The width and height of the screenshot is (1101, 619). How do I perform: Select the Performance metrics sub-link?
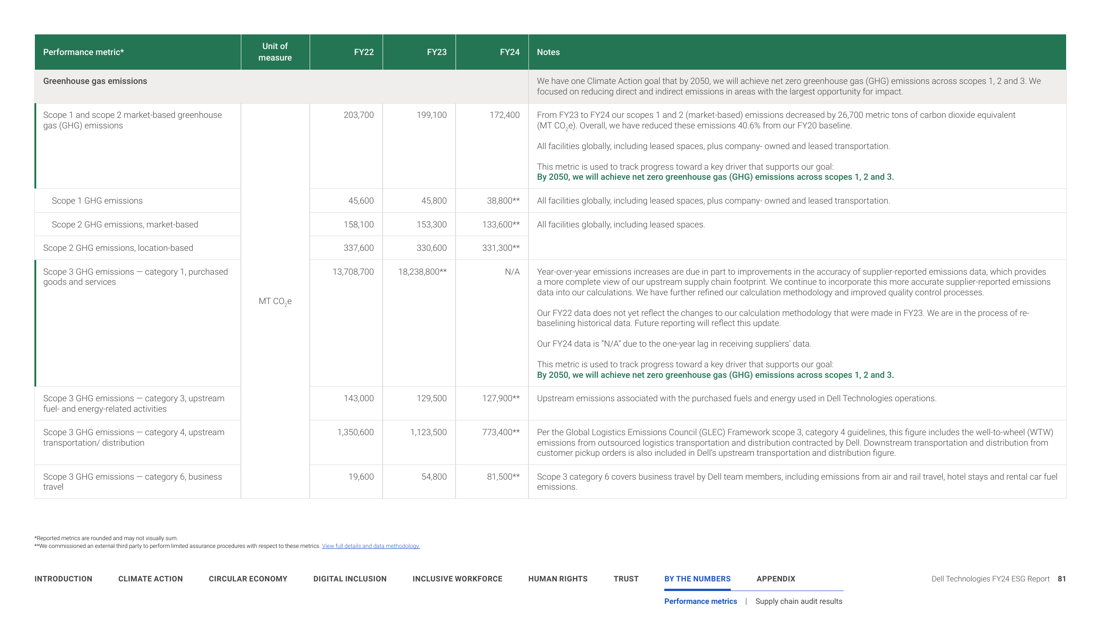tap(701, 601)
